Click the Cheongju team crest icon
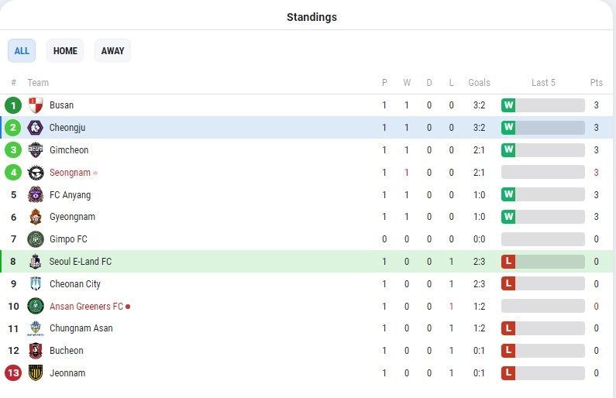This screenshot has height=398, width=616. pos(36,128)
